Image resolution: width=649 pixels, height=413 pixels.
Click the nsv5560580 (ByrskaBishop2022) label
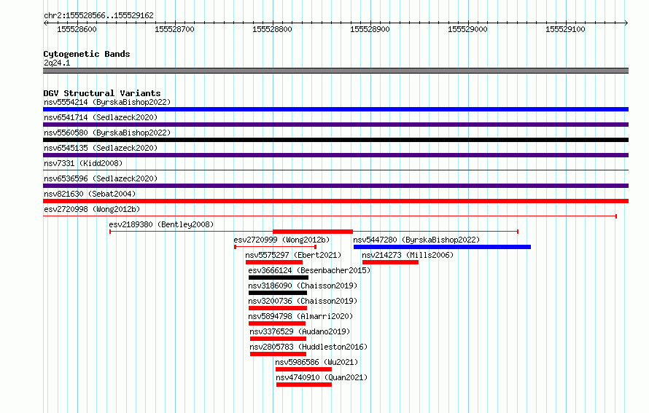107,133
